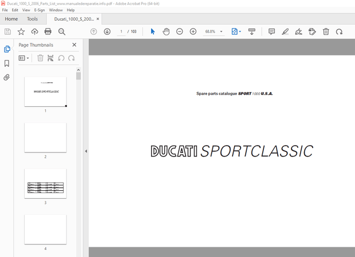355x257 pixels.
Task: Close the Ducati document tab
Action: [x=98, y=19]
